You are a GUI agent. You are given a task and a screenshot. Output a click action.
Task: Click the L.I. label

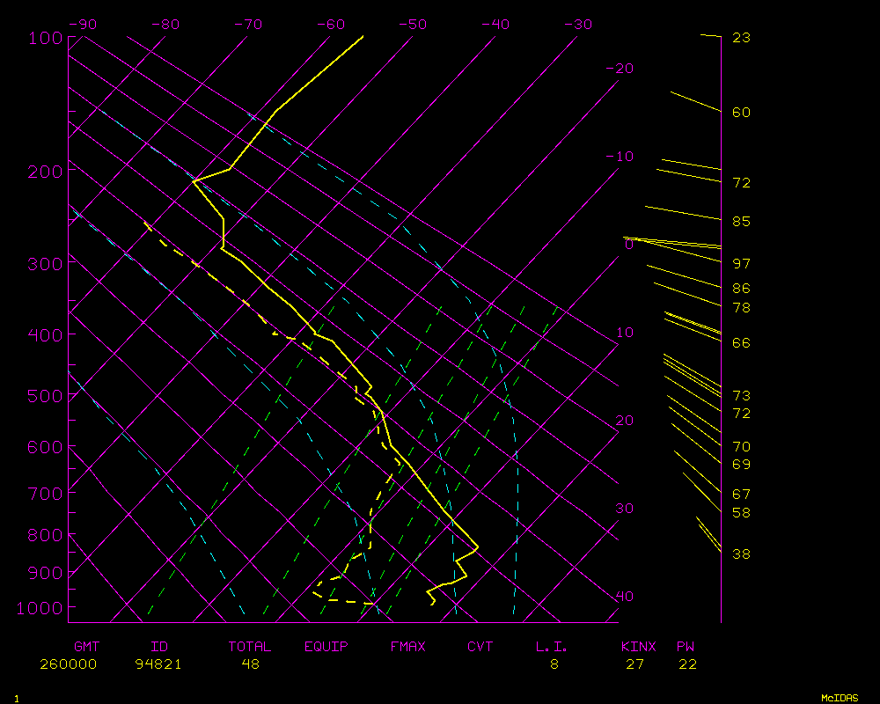[x=552, y=646]
